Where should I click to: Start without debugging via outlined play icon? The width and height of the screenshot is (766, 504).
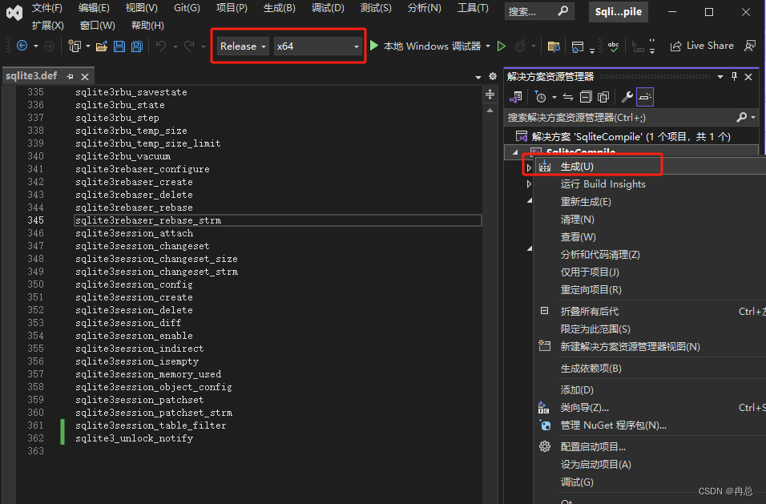coord(502,46)
